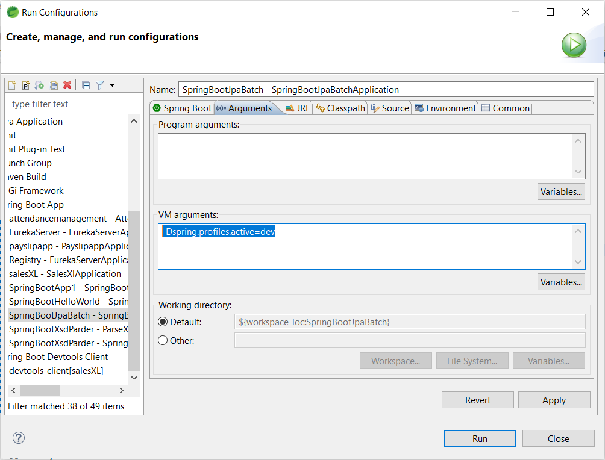Open the help via the question mark icon

point(18,438)
